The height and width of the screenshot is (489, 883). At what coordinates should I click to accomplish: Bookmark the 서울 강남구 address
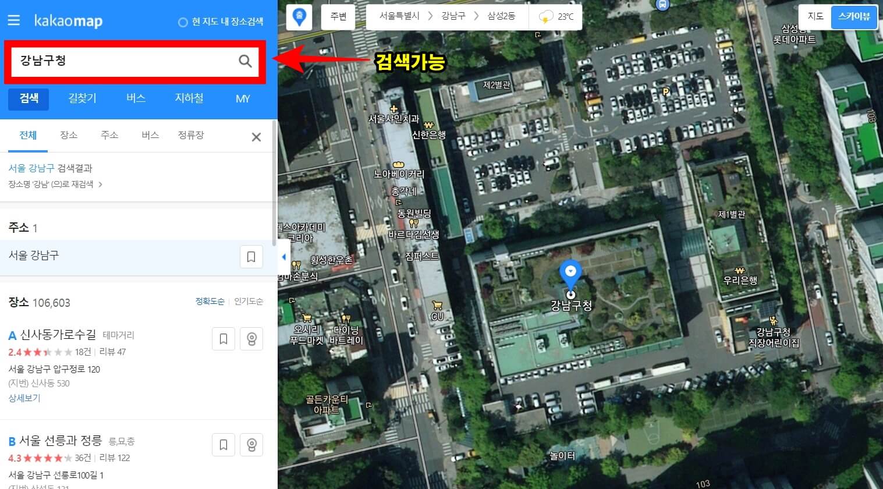click(251, 257)
